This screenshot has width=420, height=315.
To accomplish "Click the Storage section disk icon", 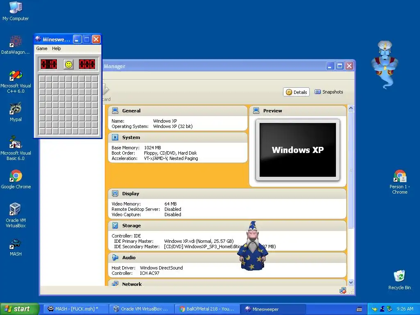I will [115, 226].
